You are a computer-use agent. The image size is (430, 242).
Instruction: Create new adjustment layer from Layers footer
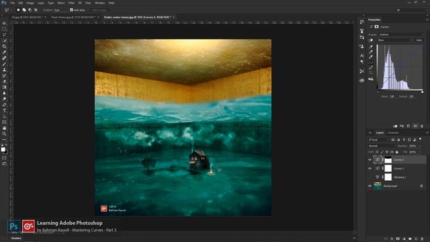pyautogui.click(x=404, y=239)
